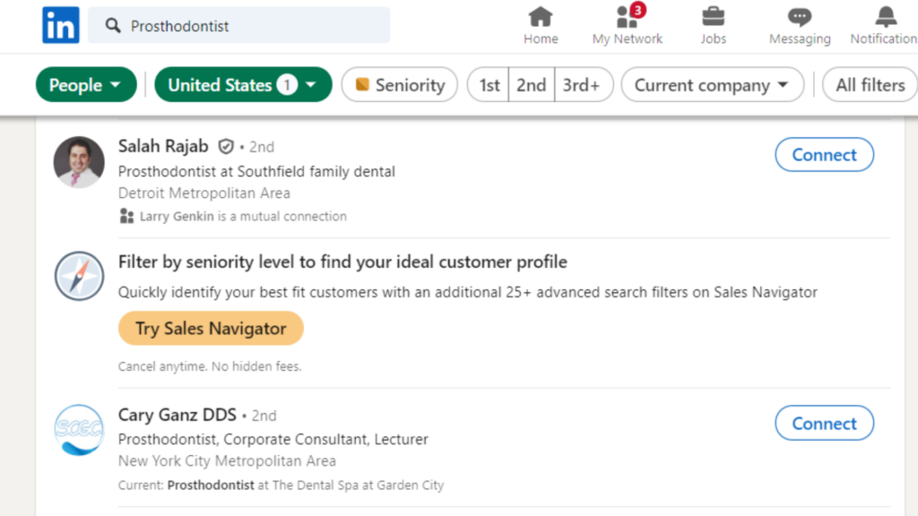Open the Seniority filter
918x516 pixels.
click(x=399, y=84)
